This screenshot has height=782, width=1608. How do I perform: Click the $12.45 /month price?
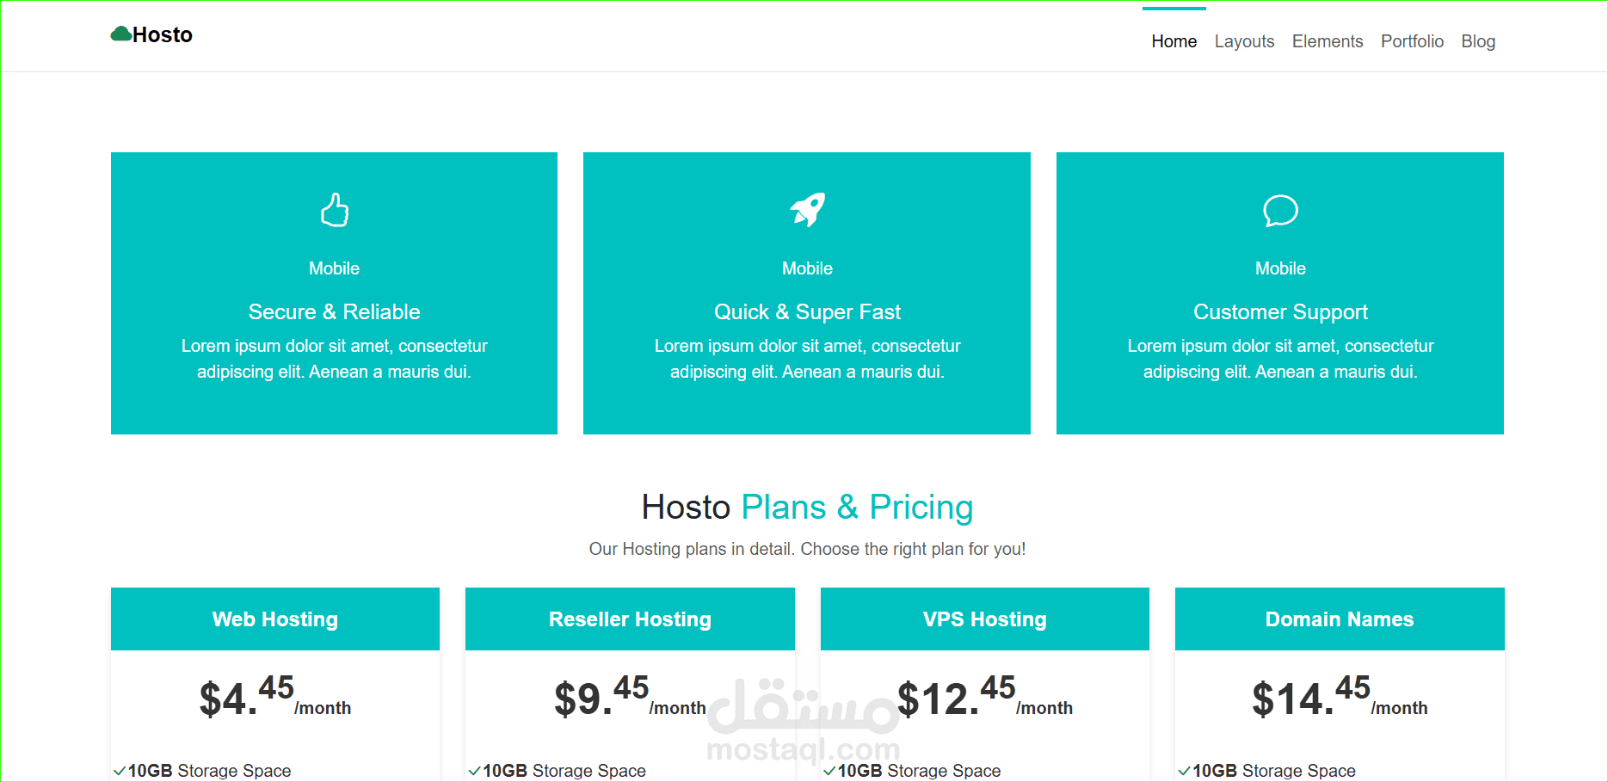point(985,697)
